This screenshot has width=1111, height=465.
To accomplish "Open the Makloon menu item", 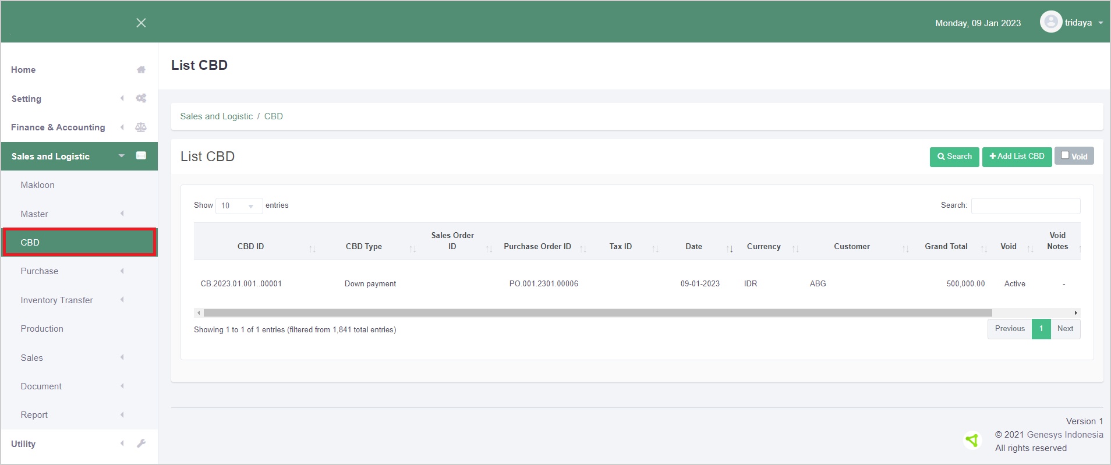I will [x=37, y=185].
